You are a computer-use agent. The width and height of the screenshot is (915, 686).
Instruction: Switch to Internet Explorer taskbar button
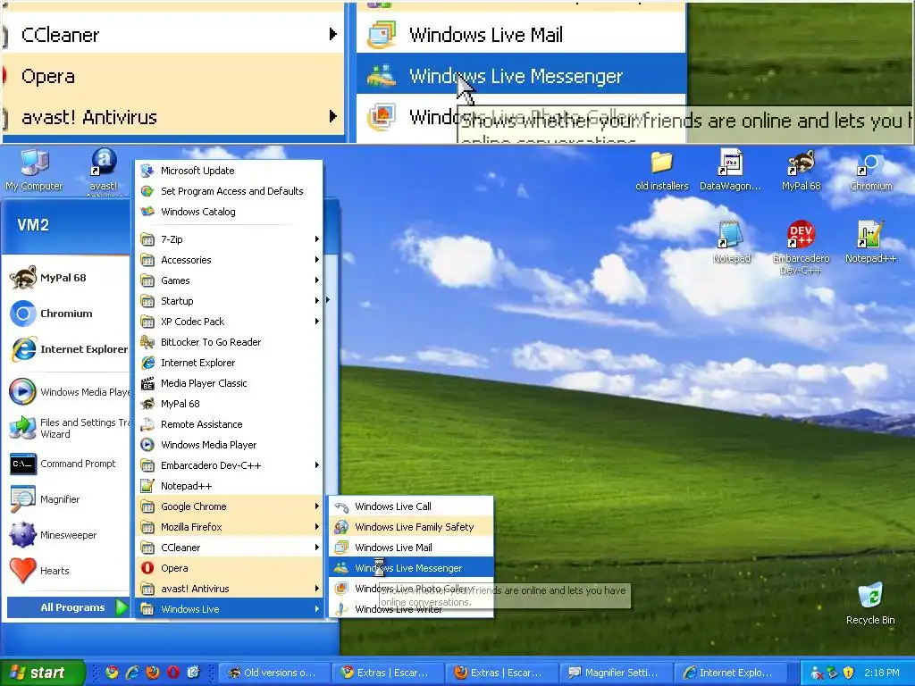click(729, 673)
